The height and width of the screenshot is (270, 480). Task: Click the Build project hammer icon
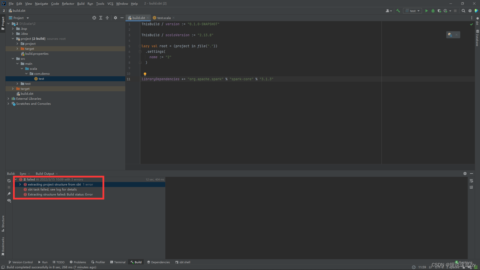pyautogui.click(x=398, y=11)
